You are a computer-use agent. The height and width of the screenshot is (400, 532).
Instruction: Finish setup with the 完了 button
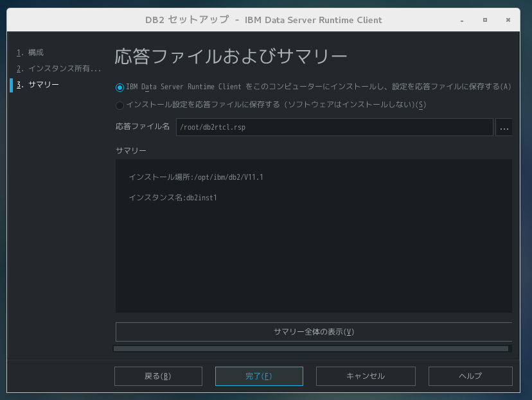259,376
